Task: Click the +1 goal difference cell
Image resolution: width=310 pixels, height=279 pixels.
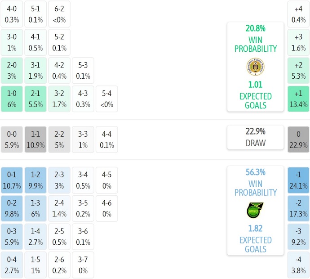Action: point(299,99)
